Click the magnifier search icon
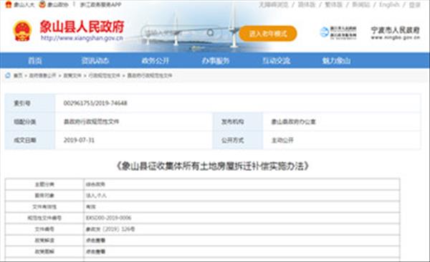 click(210, 33)
